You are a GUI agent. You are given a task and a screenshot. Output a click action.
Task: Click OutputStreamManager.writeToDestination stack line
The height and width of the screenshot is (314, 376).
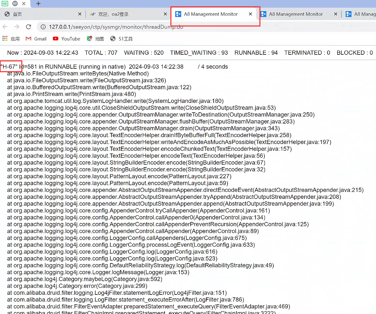[x=161, y=114]
